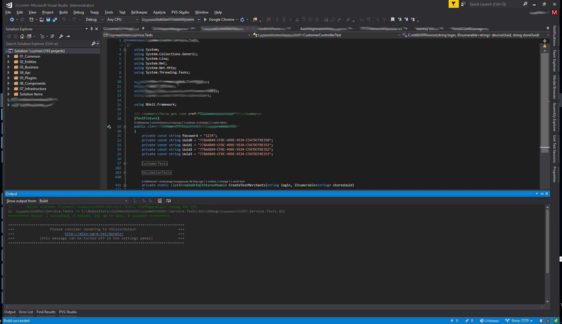Open the feedback icon beside Quick Launch
562x324 pixels.
pyautogui.click(x=463, y=4)
